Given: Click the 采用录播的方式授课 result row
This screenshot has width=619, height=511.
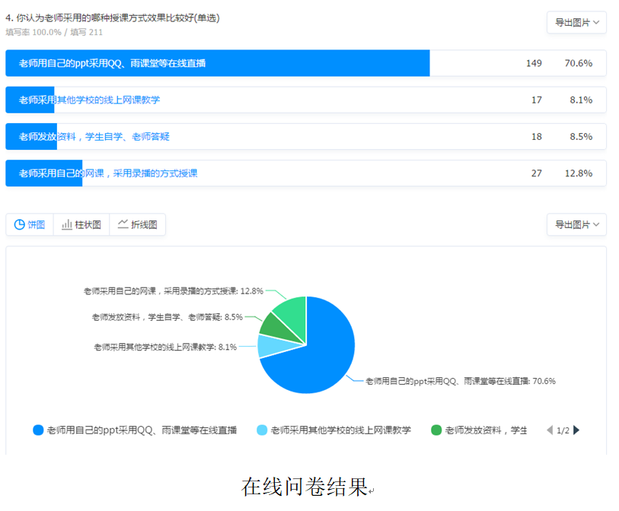Looking at the screenshot, I should [305, 173].
